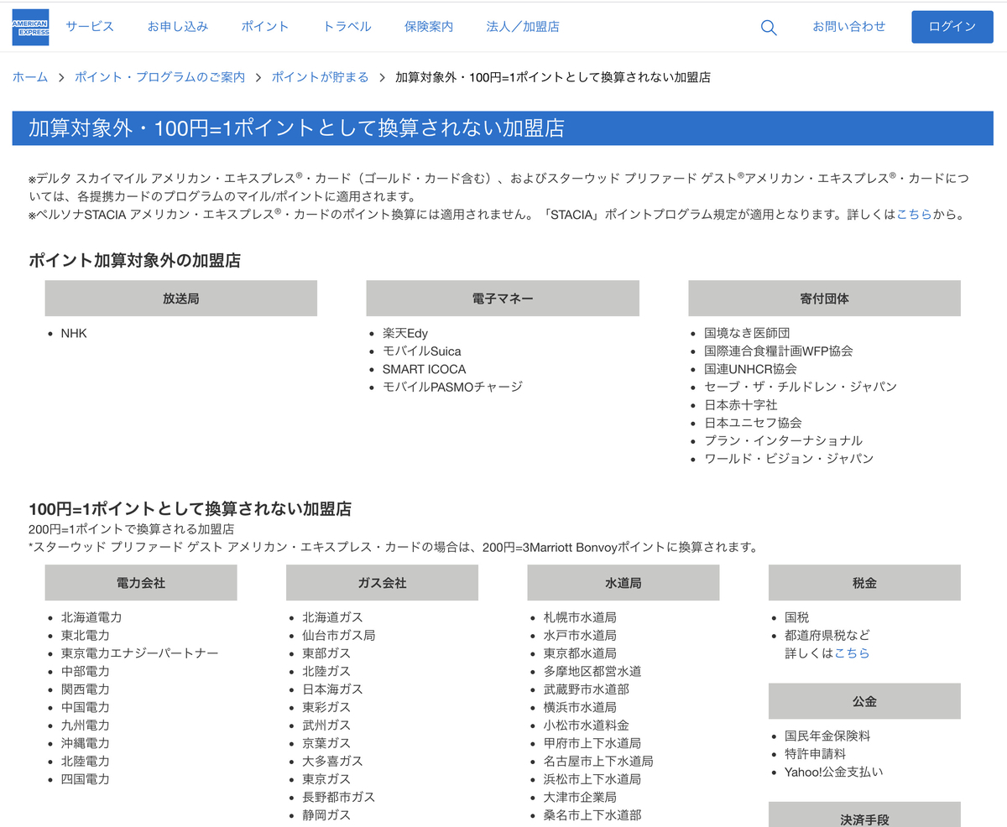Select 楽天Edy list item
This screenshot has height=827, width=1007.
(x=405, y=333)
